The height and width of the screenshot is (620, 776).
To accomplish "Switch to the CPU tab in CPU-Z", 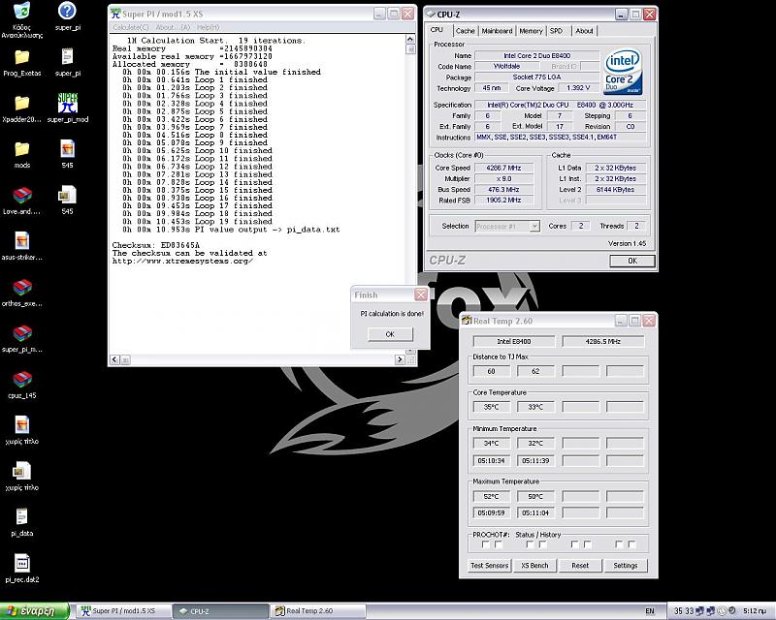I will pos(436,30).
